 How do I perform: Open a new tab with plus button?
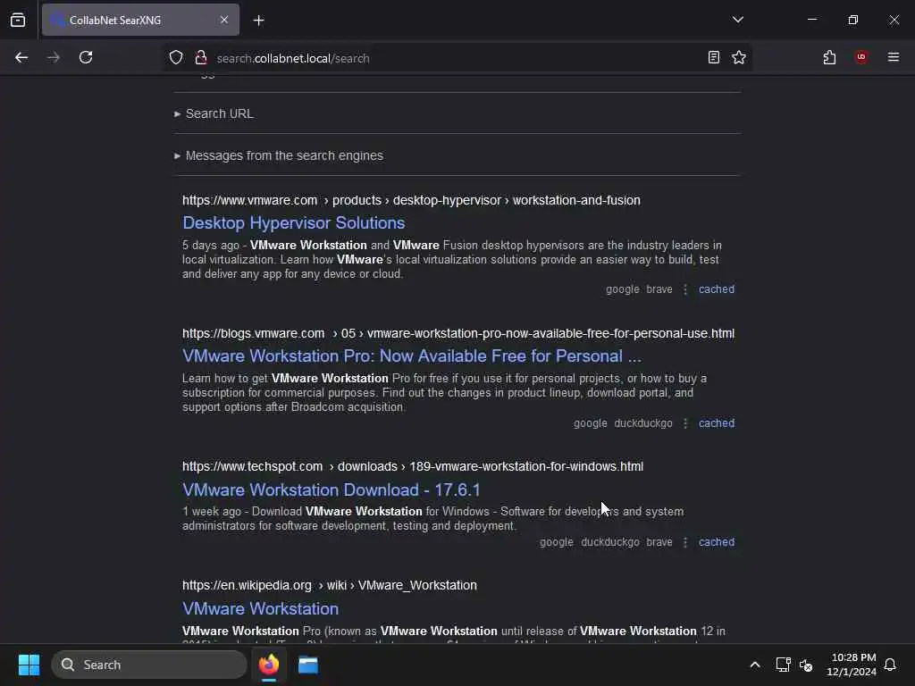click(x=258, y=21)
